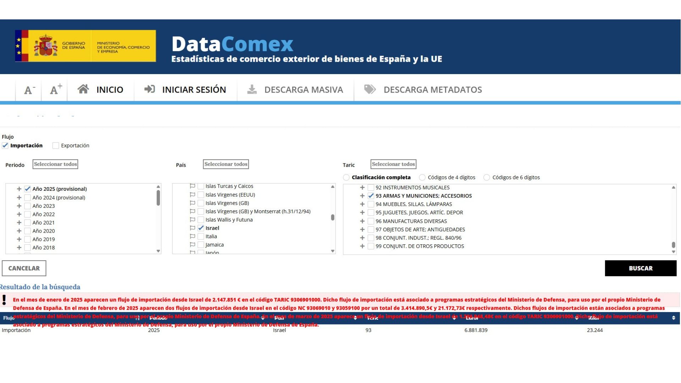Check Año 2024 (provisional)
Screen dimensions: 681x383
(27, 198)
